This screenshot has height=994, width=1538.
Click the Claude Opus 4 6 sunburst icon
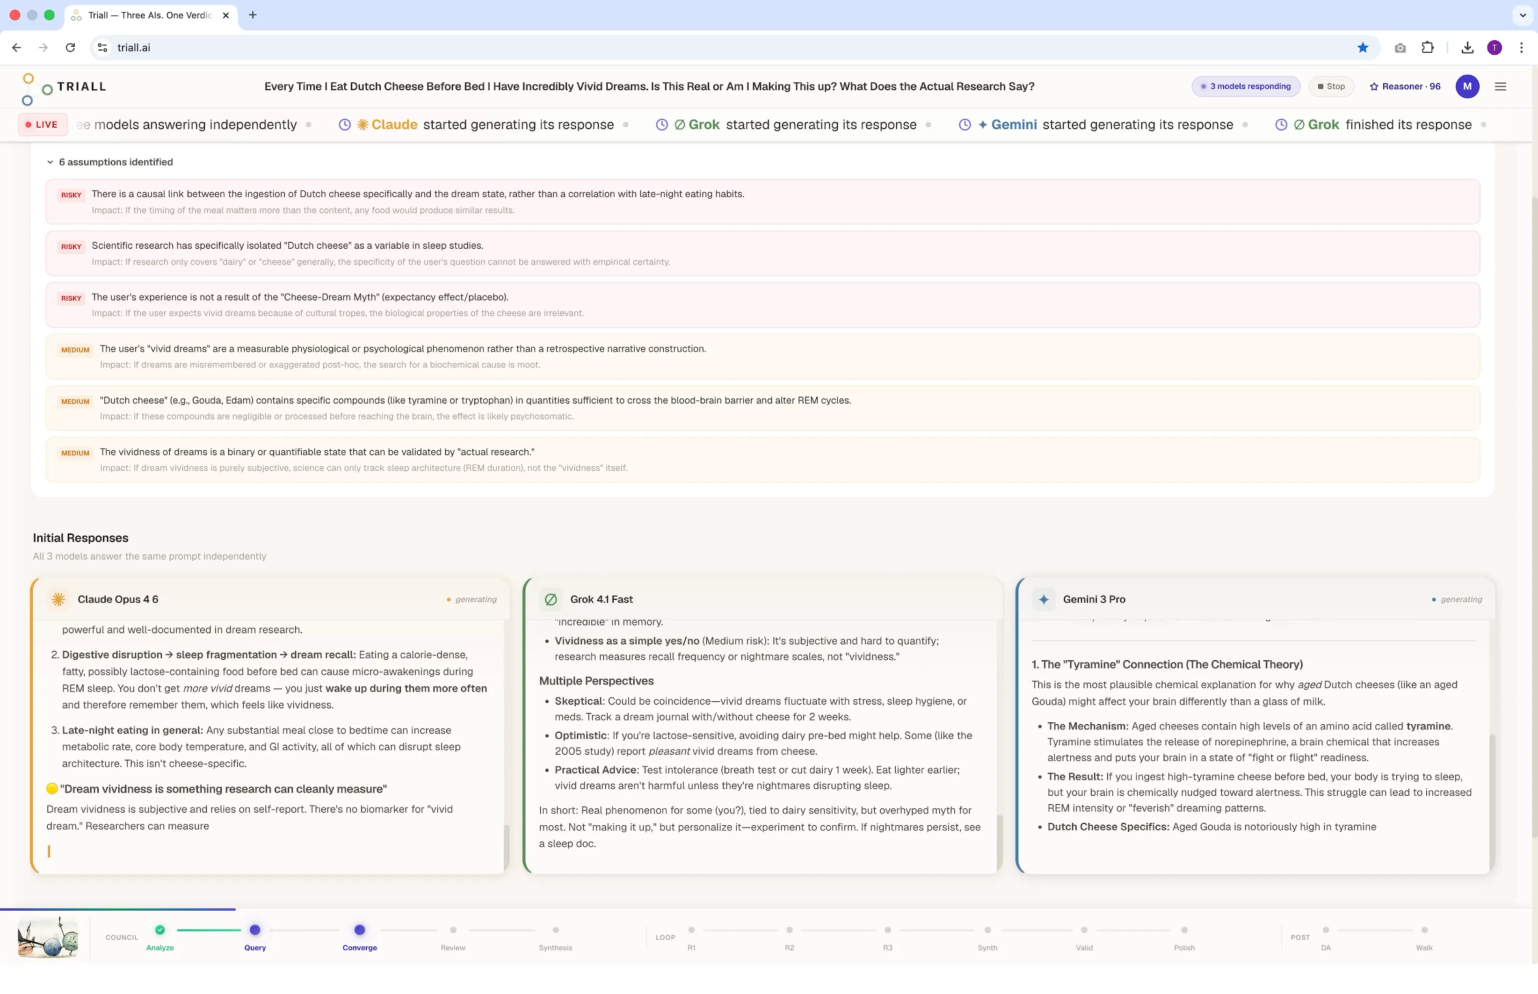click(x=58, y=600)
